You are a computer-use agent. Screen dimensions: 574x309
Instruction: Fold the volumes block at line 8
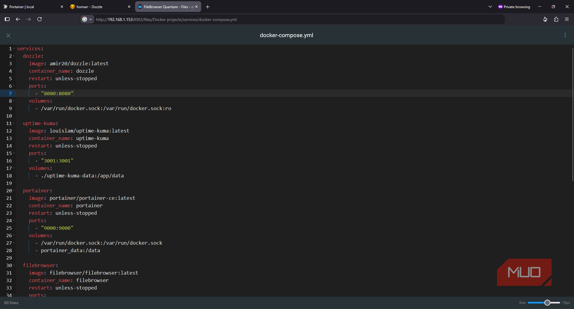pyautogui.click(x=14, y=101)
